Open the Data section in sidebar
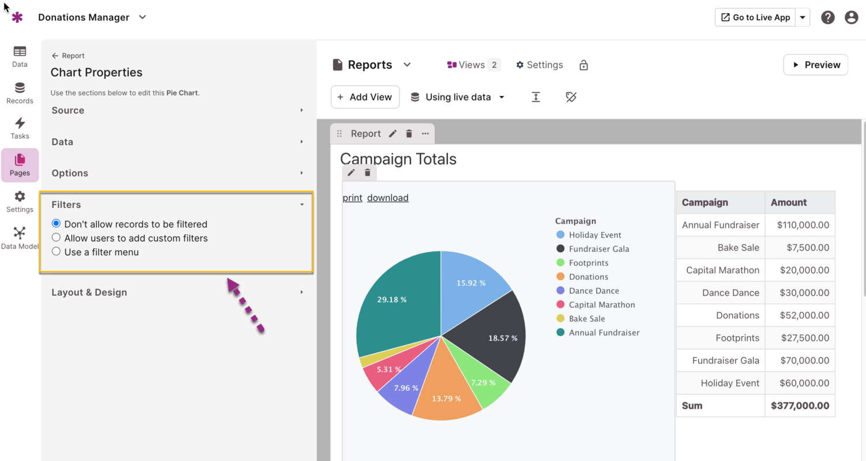The image size is (866, 461). pyautogui.click(x=20, y=57)
